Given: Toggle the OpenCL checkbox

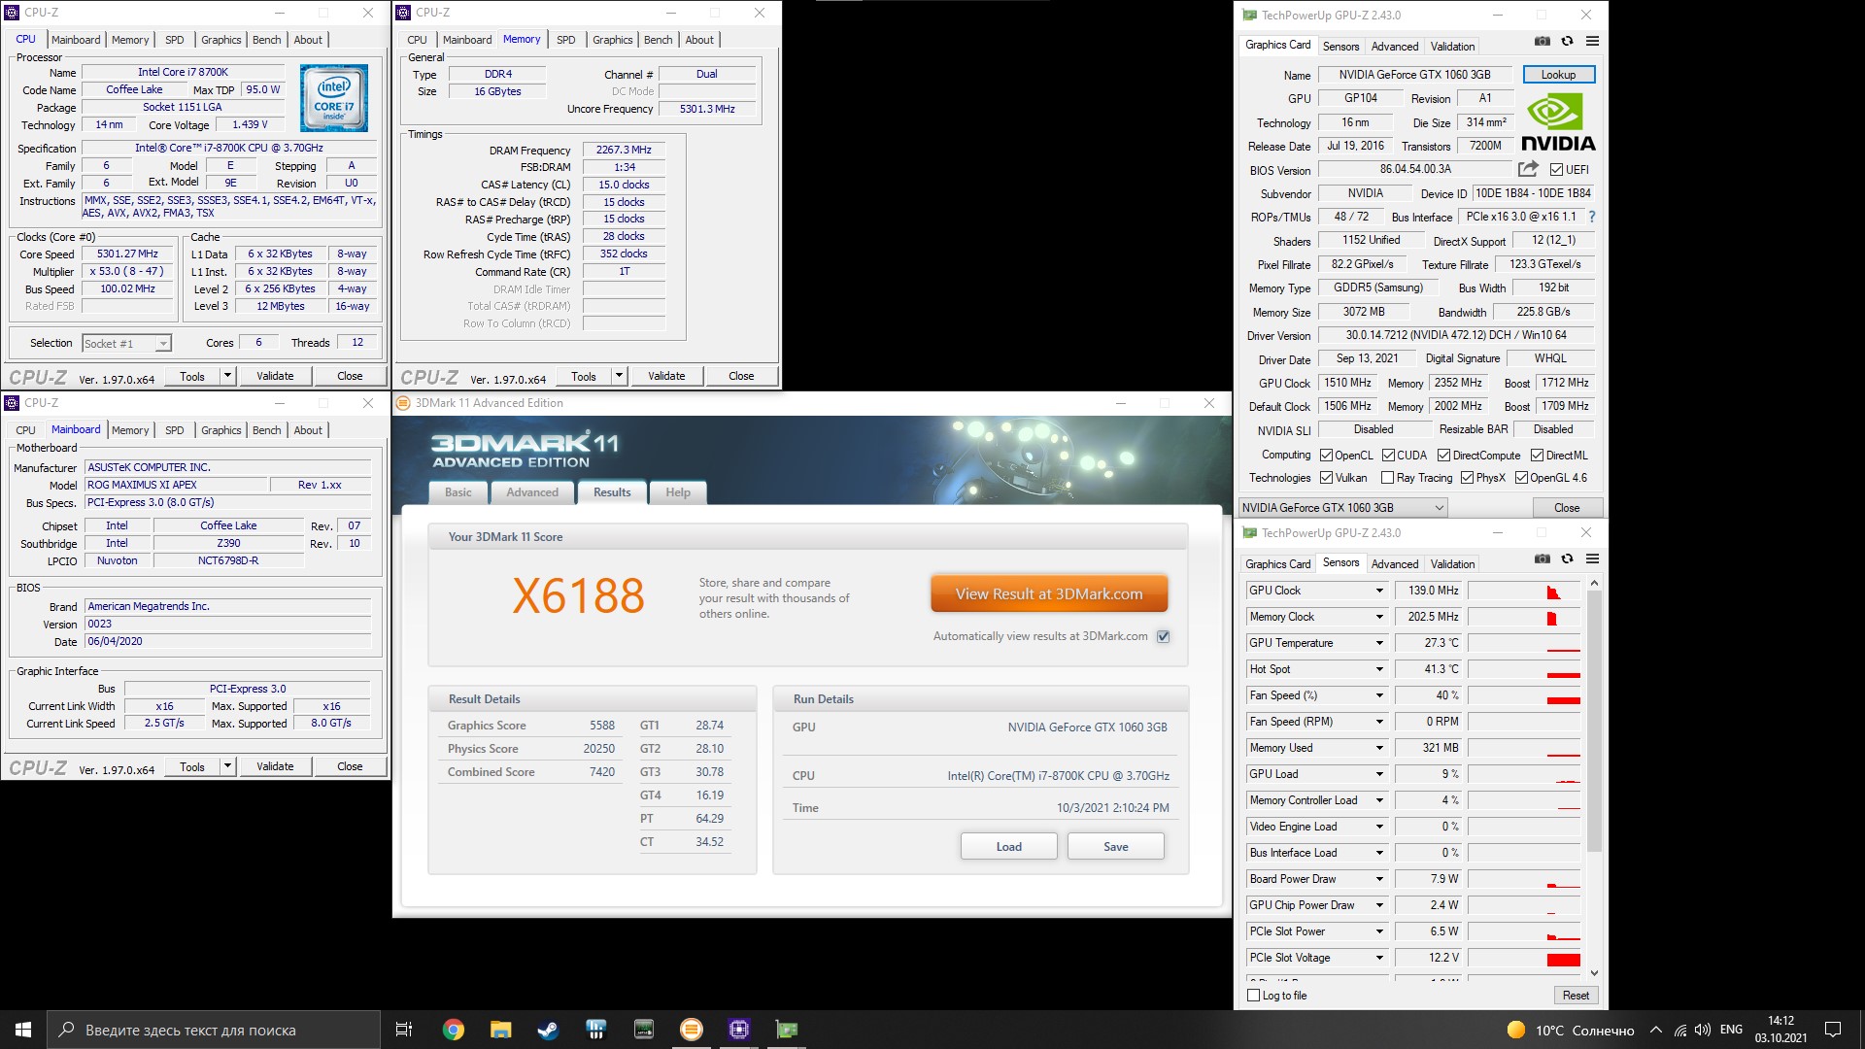Looking at the screenshot, I should pos(1326,455).
